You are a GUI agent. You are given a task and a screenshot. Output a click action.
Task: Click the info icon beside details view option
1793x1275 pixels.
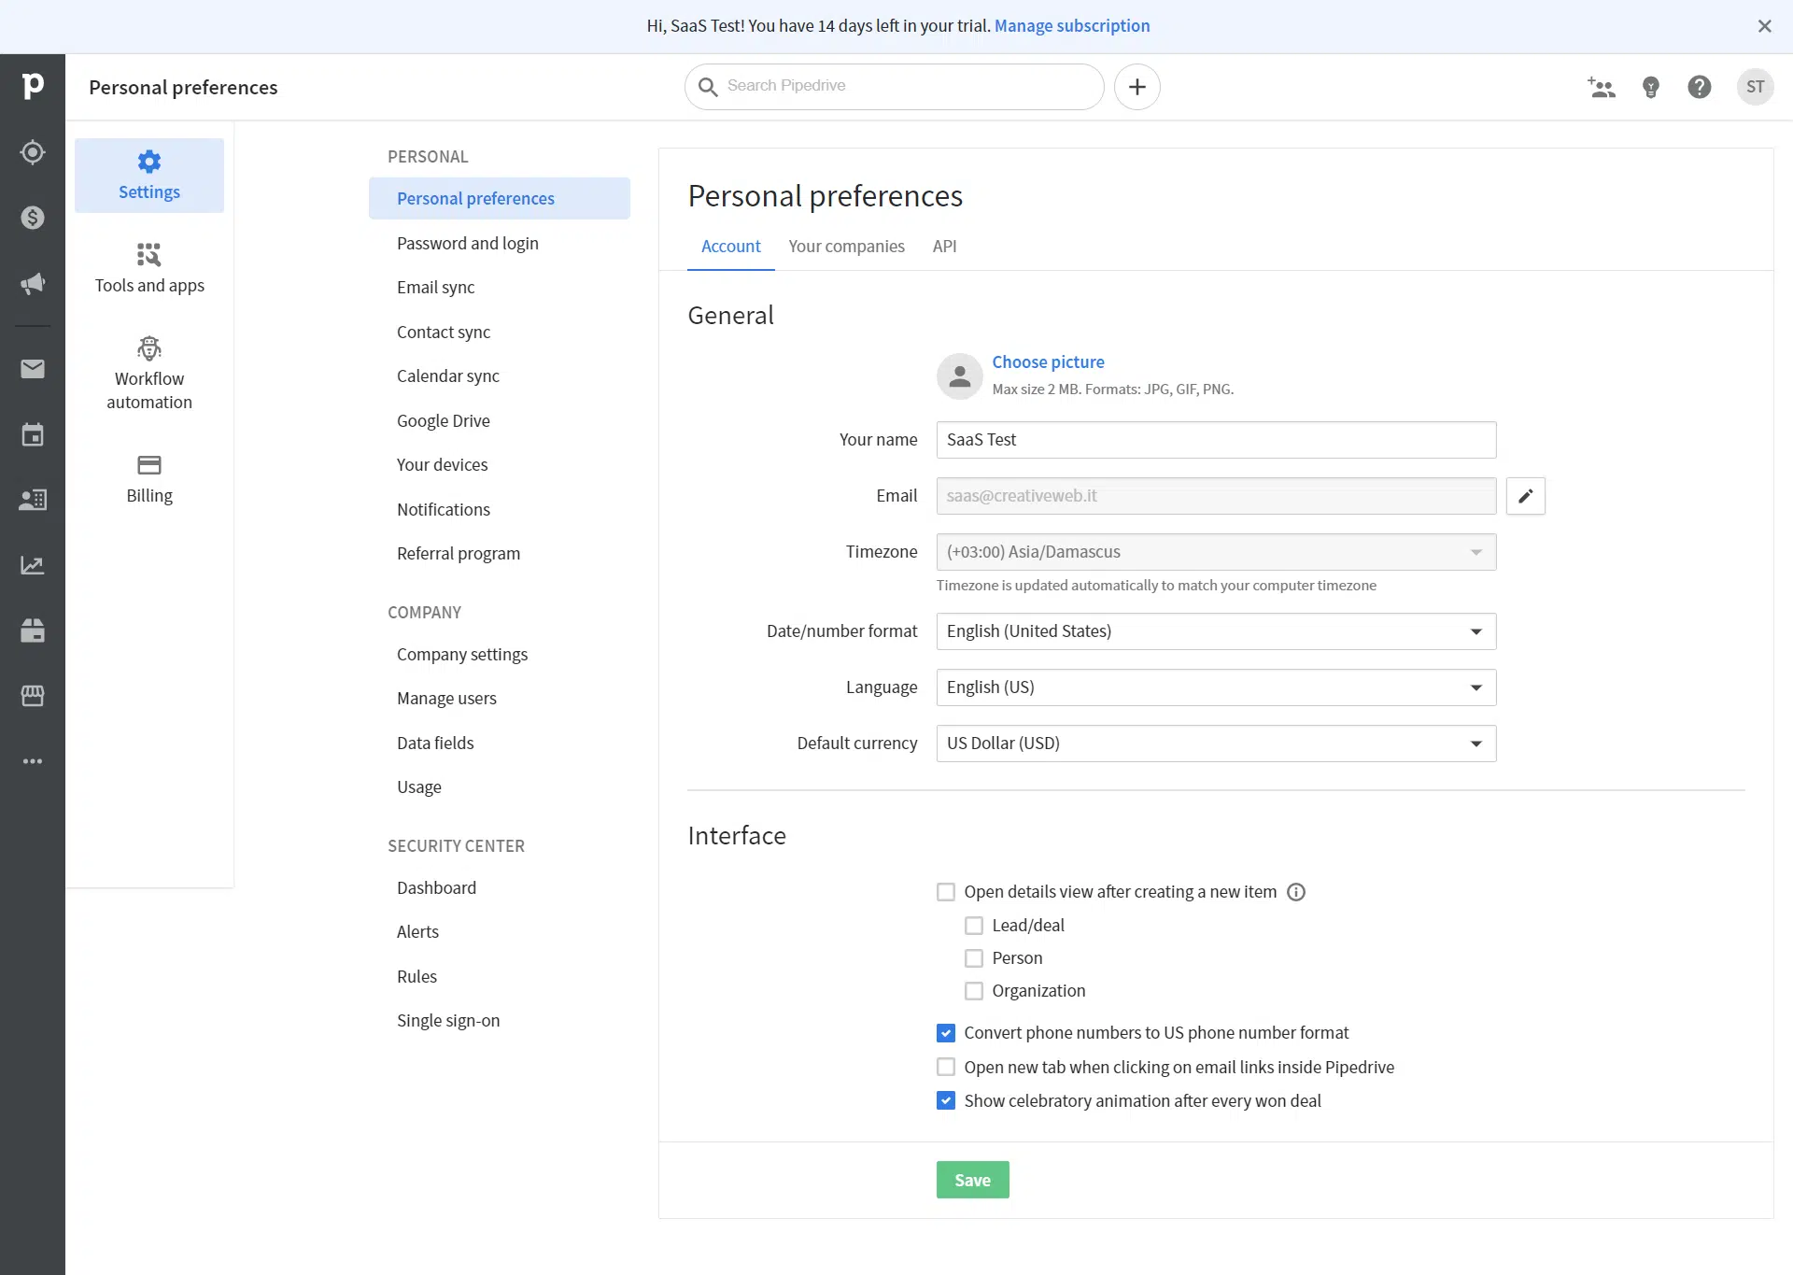click(1295, 892)
